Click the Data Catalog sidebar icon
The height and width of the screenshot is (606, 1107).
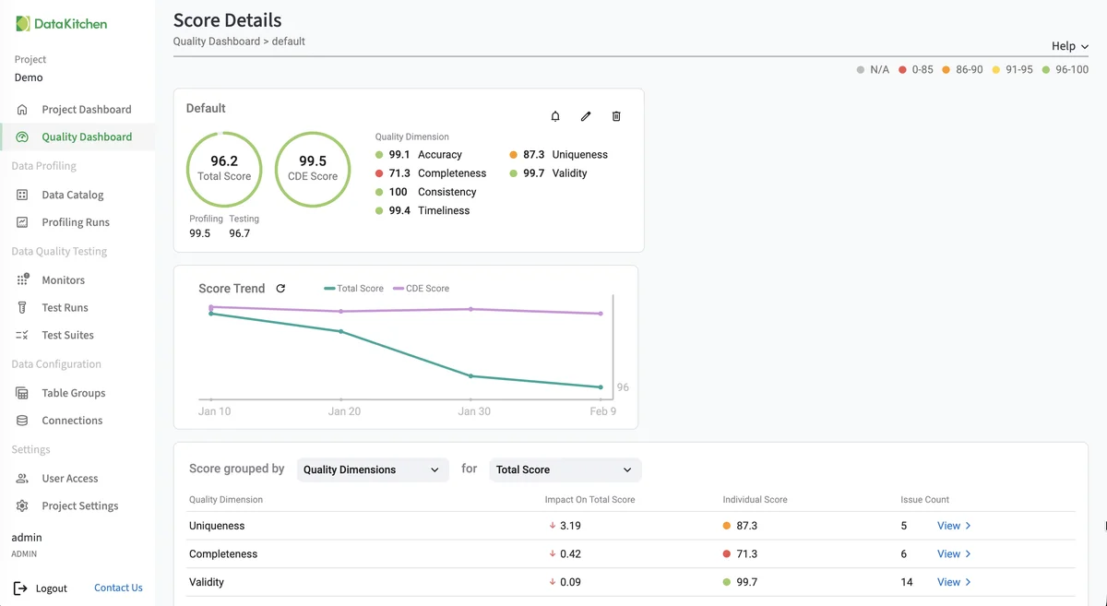tap(22, 195)
